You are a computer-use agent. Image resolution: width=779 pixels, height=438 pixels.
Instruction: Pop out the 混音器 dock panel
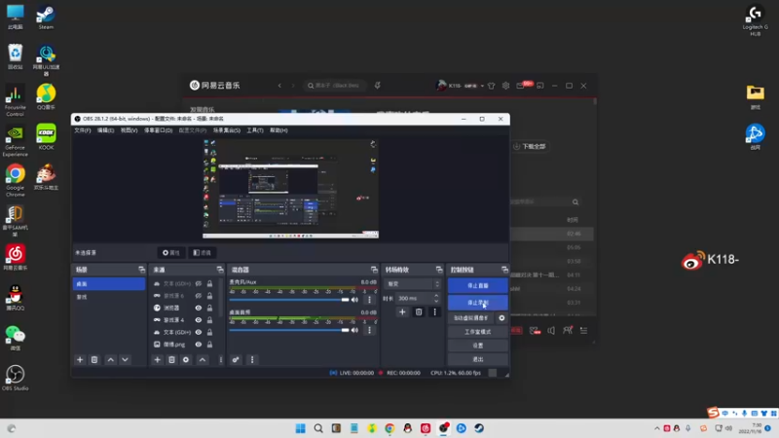374,270
